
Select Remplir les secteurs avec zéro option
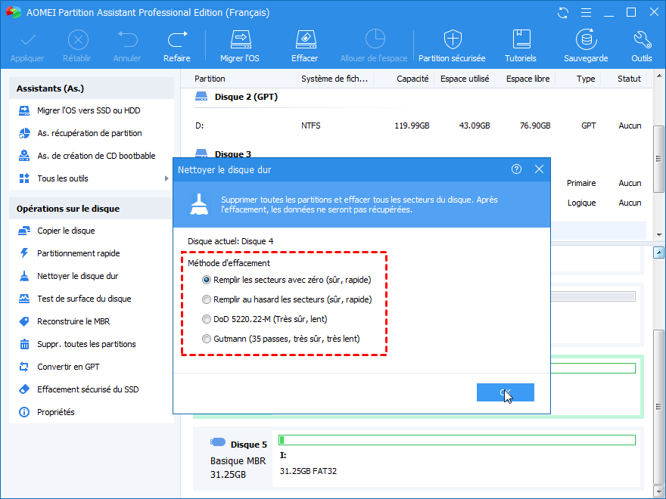207,280
